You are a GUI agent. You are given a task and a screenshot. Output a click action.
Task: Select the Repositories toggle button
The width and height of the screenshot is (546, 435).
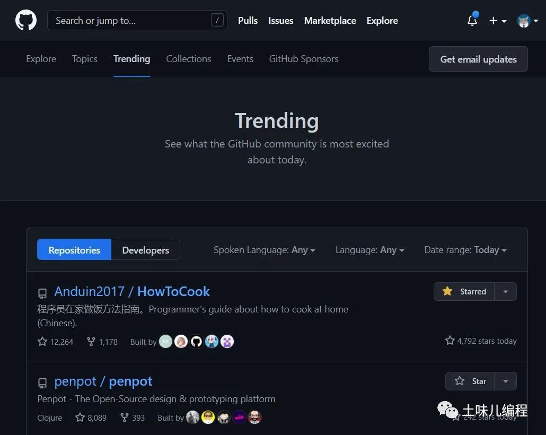[x=74, y=249]
